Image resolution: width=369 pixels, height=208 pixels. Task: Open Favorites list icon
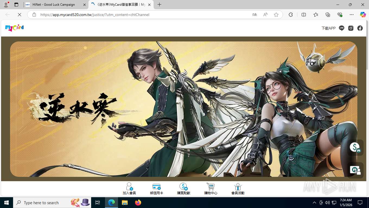(x=316, y=15)
